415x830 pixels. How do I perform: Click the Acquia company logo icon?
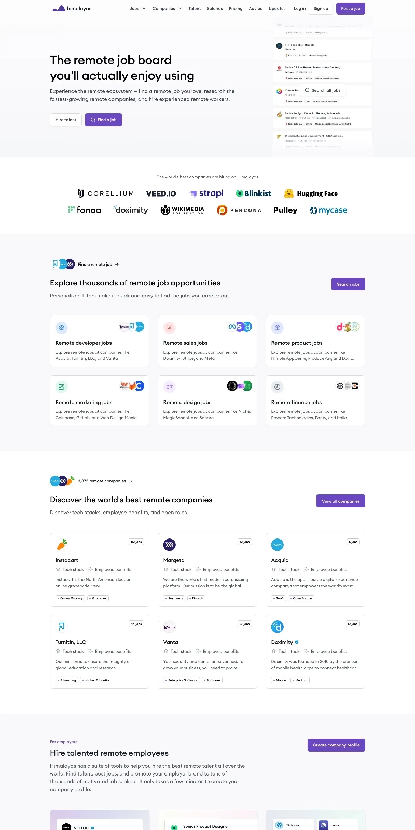tap(278, 544)
